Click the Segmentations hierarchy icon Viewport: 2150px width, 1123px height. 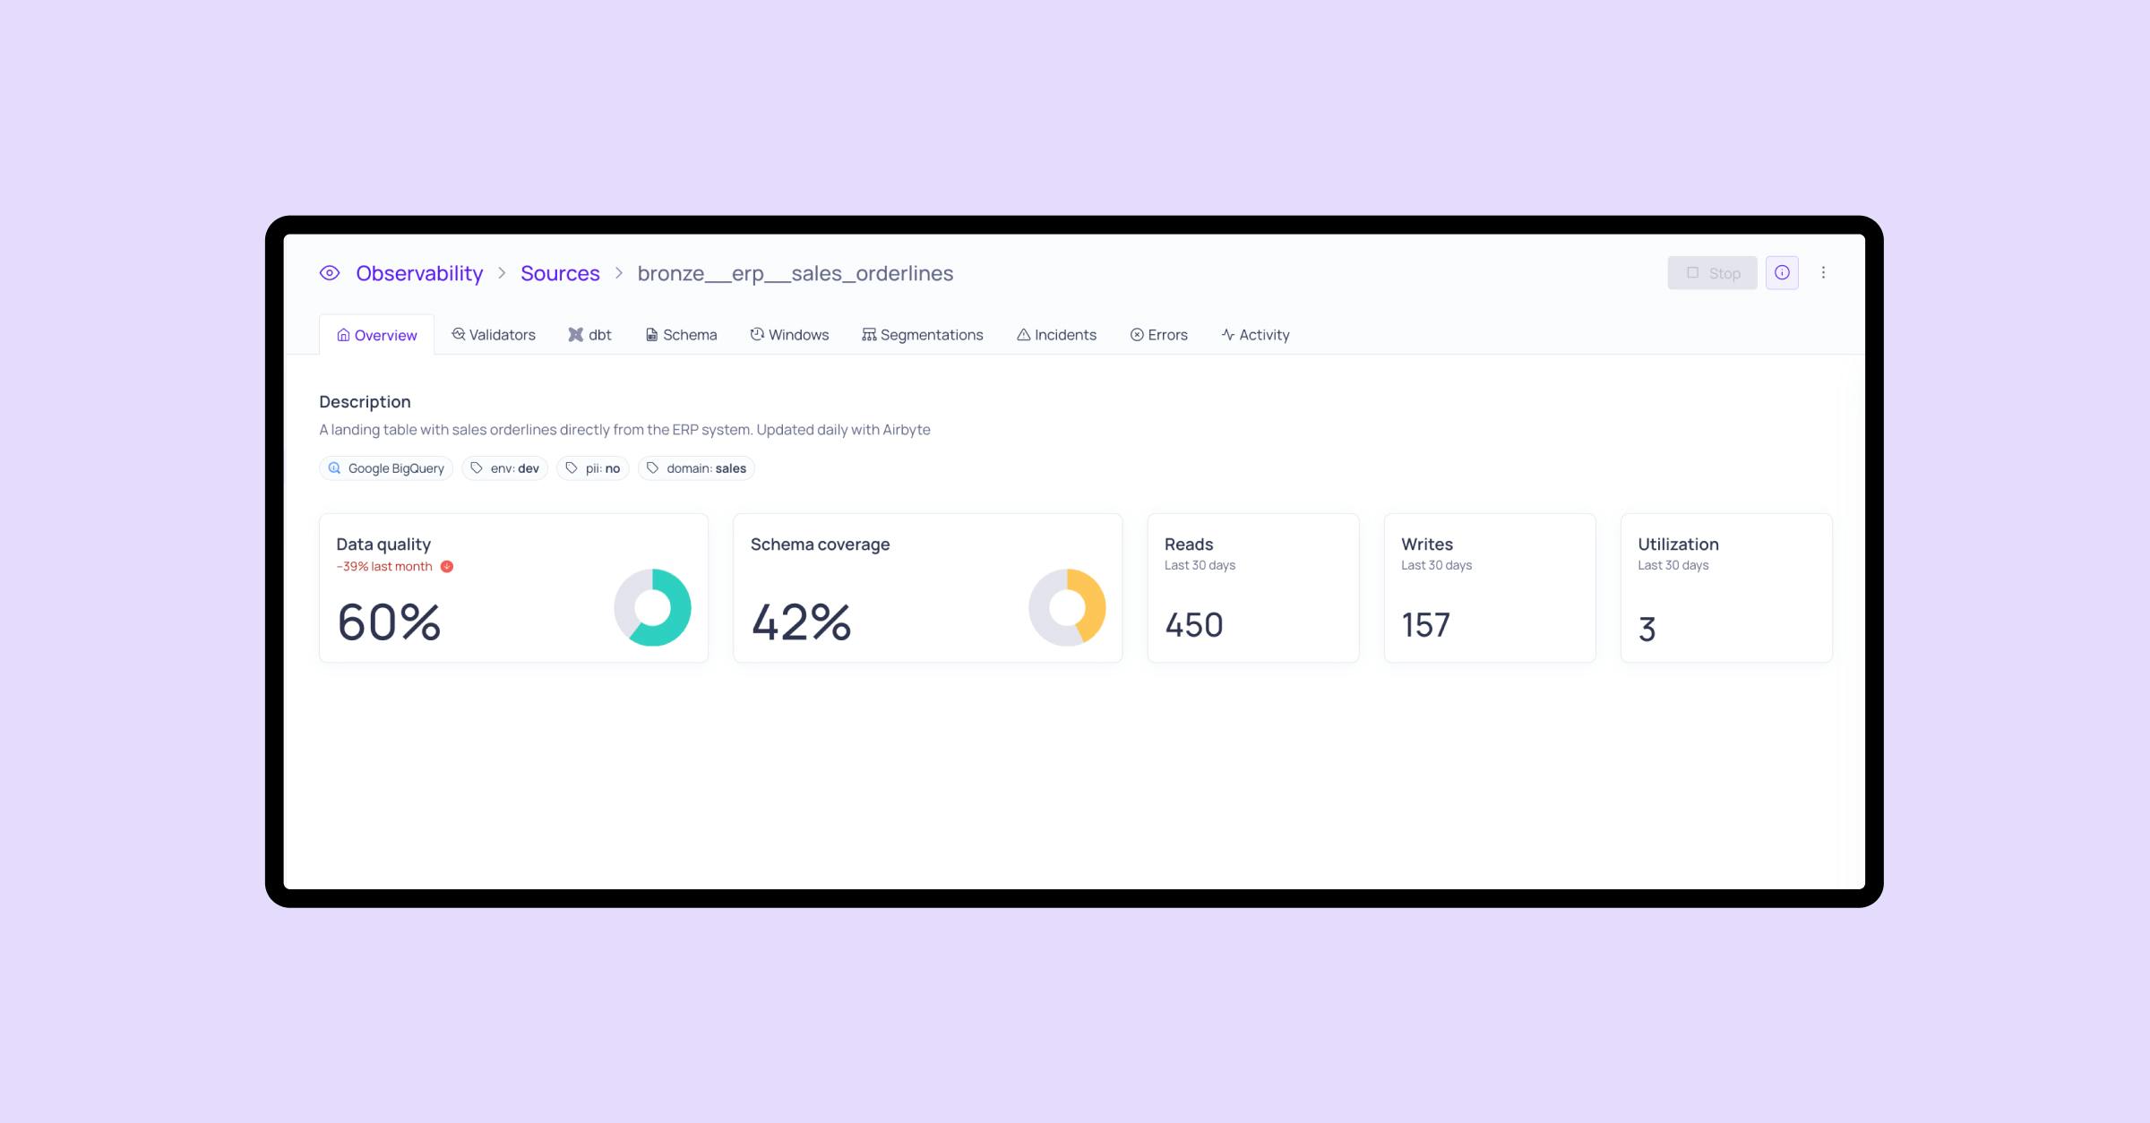(x=867, y=334)
